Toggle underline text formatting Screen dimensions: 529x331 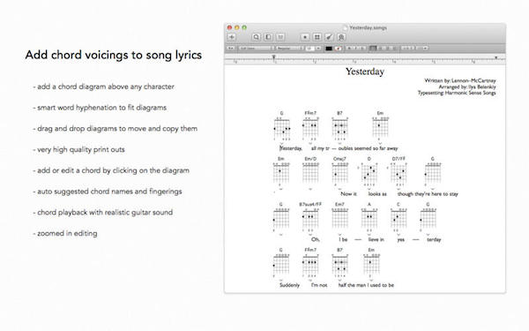[x=362, y=49]
